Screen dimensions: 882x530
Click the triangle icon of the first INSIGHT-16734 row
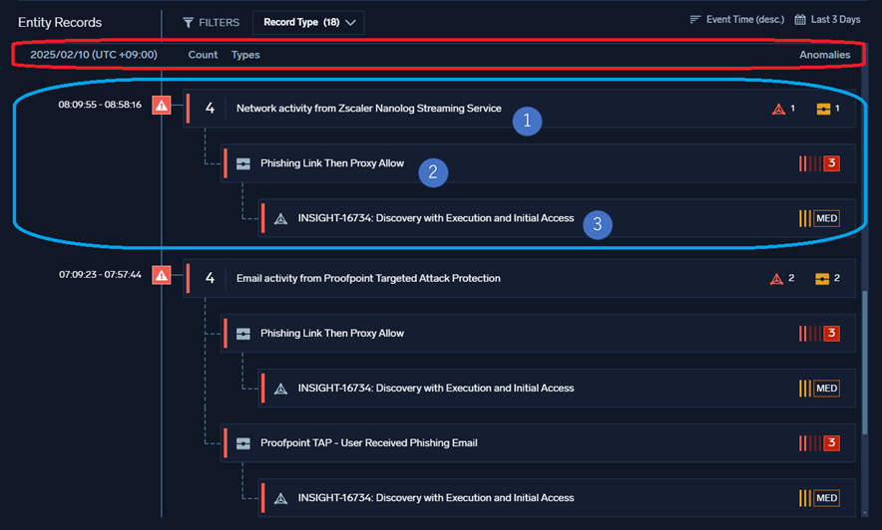[280, 219]
